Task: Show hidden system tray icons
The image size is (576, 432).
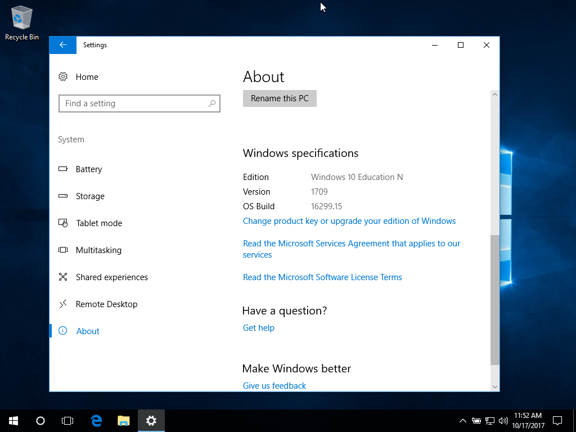Action: point(462,421)
